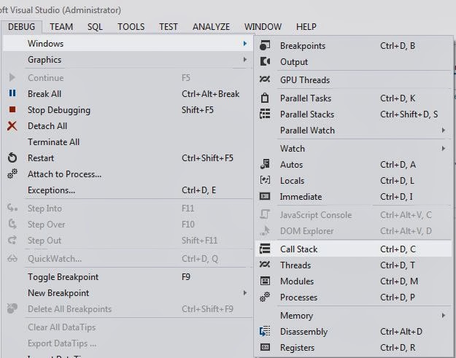Click the Ctrl+Shift+D, S shortcut text
The height and width of the screenshot is (358, 456).
point(409,114)
